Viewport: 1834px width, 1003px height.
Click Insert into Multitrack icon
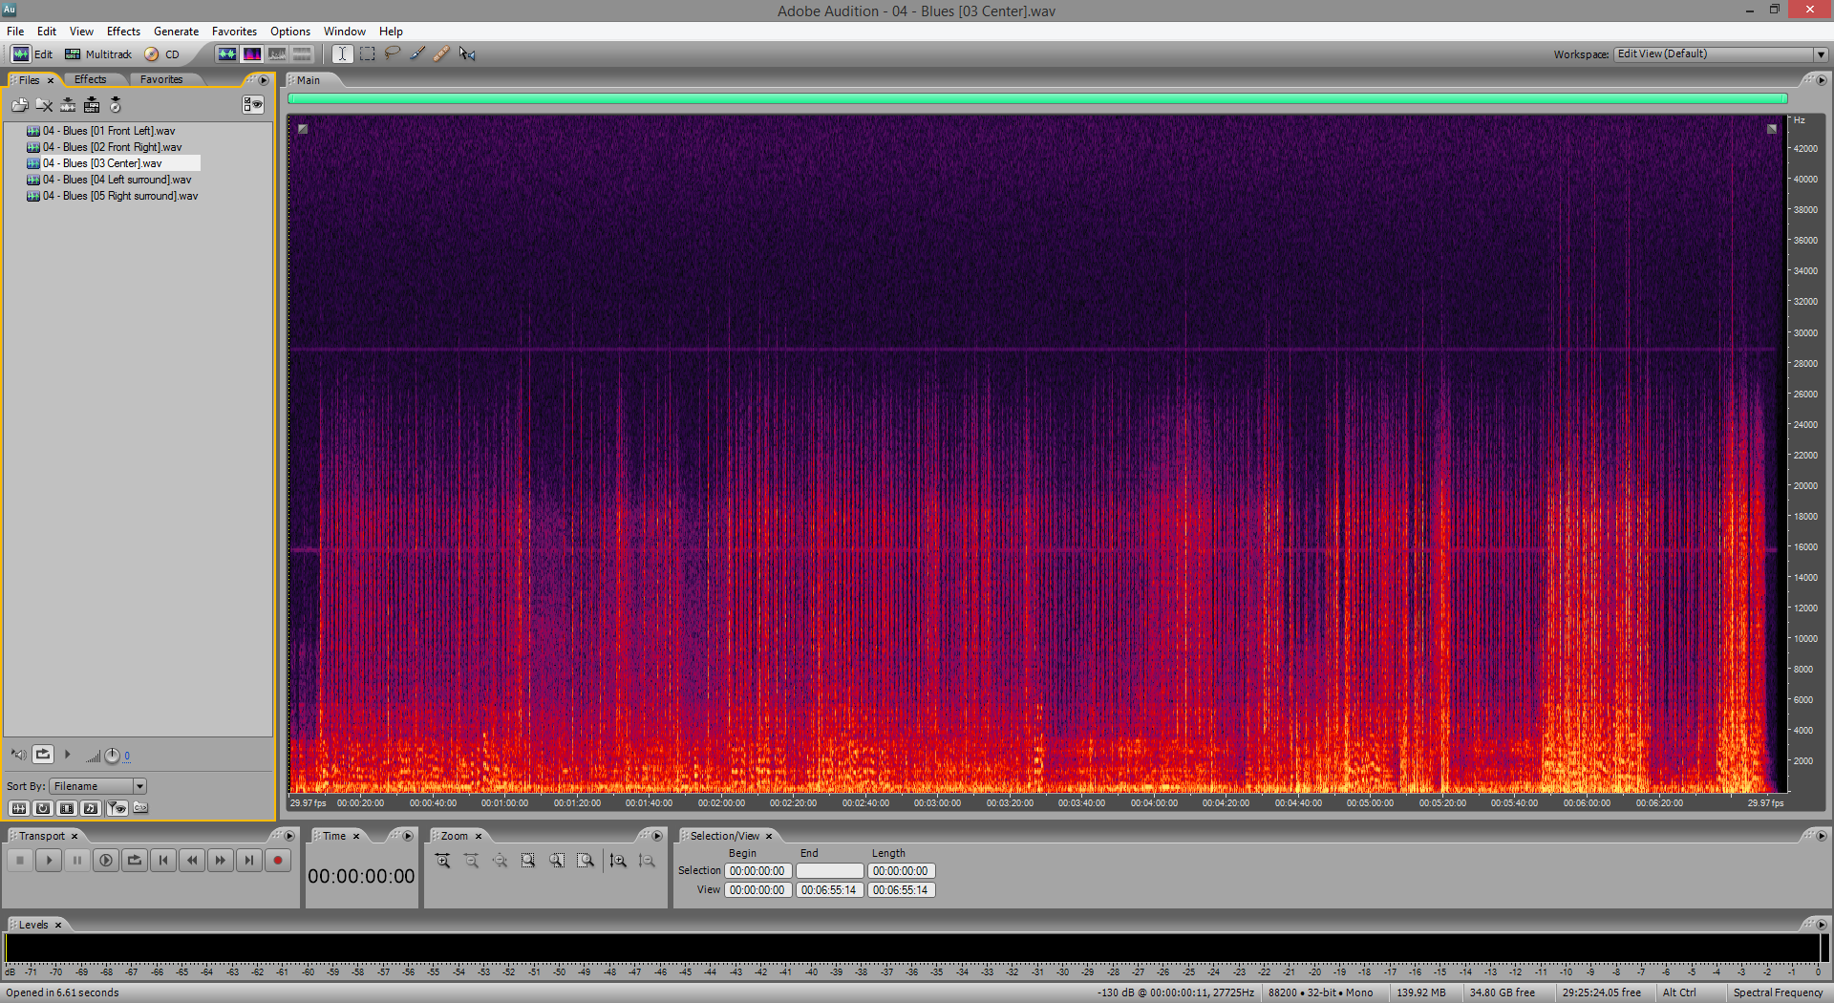(x=92, y=105)
